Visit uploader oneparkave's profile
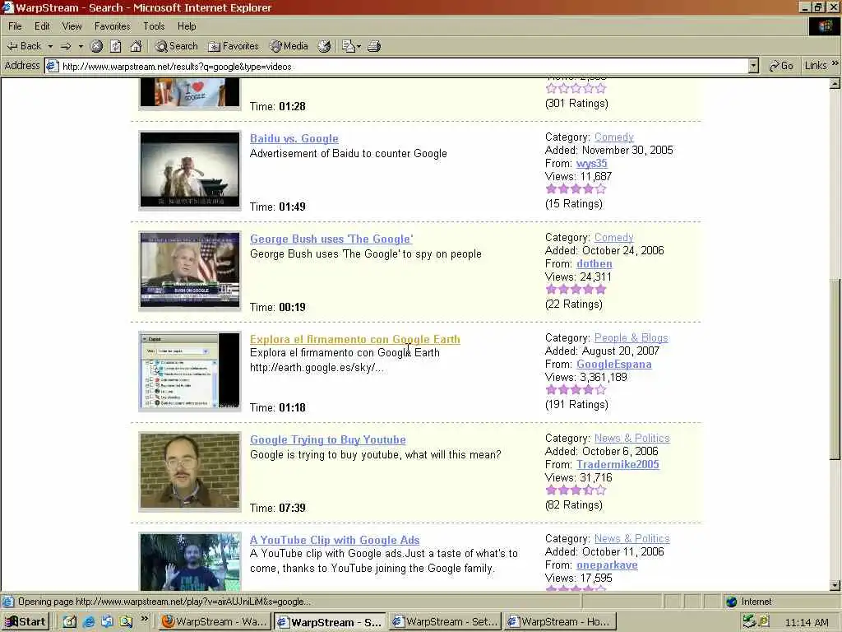842x632 pixels. click(x=607, y=565)
